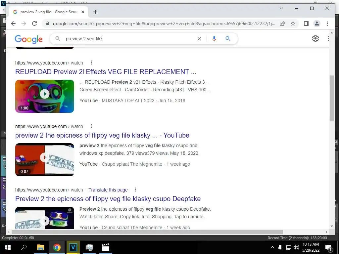Click the microphone tray icon
The width and height of the screenshot is (339, 254).
(x=280, y=247)
